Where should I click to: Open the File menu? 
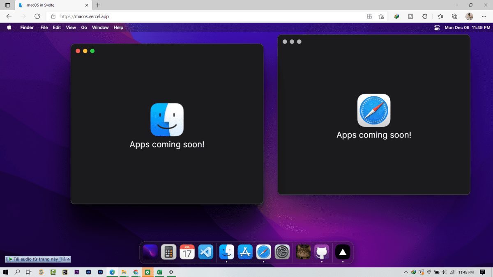[x=44, y=27]
